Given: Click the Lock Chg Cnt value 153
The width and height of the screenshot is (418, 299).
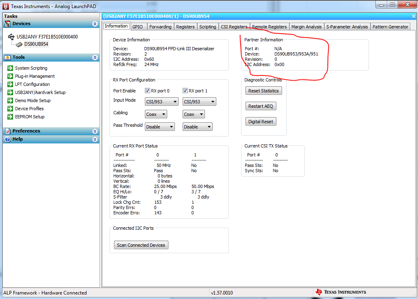Looking at the screenshot, I should (x=158, y=202).
